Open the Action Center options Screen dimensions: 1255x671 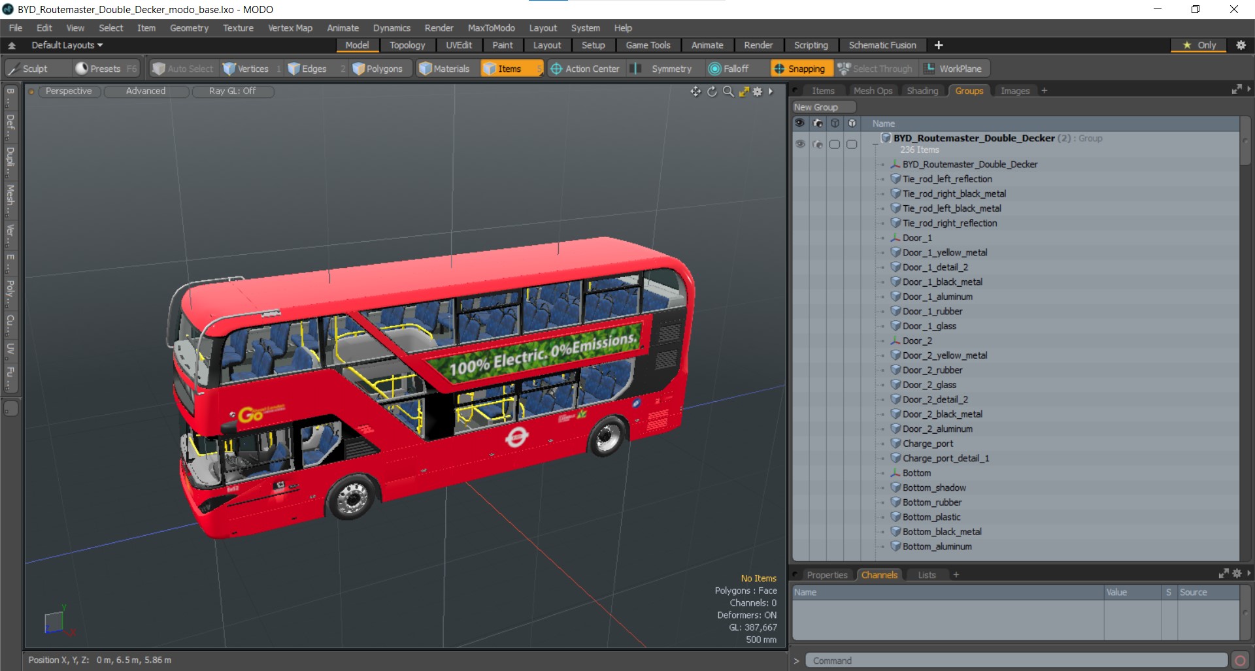(585, 69)
